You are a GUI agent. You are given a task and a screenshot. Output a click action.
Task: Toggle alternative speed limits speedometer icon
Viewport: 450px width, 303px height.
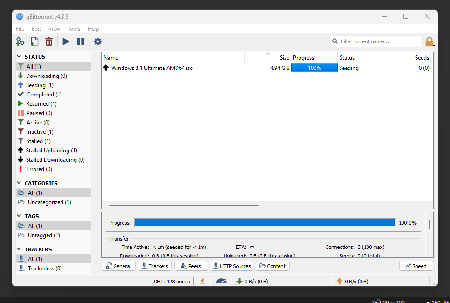pyautogui.click(x=221, y=281)
